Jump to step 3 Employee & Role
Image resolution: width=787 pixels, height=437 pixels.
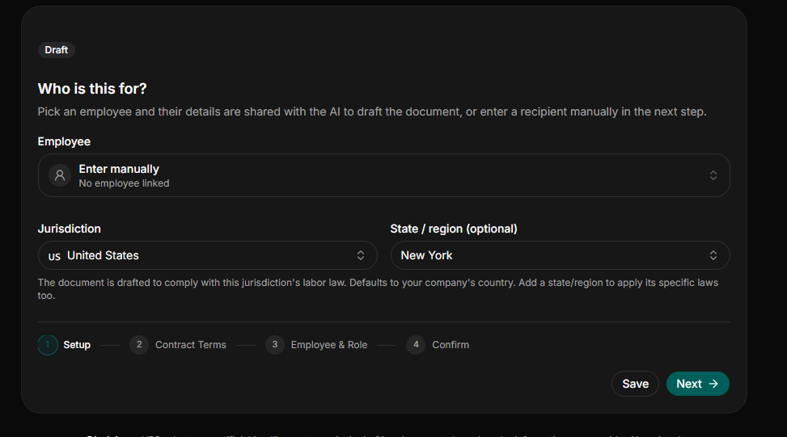(x=317, y=345)
